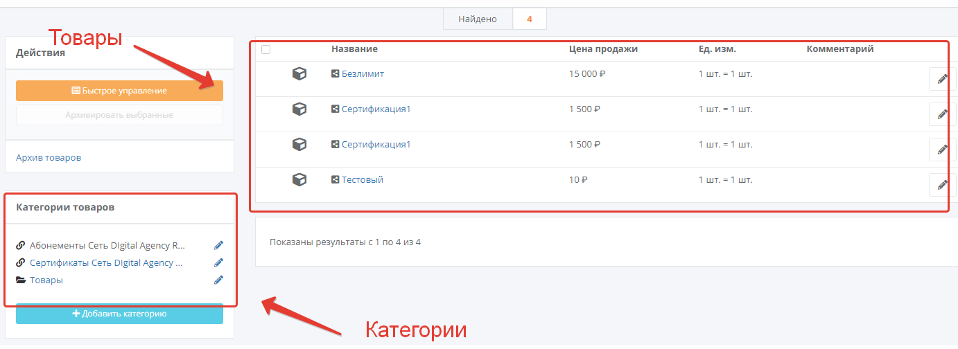The height and width of the screenshot is (349, 958).
Task: Click share icon beside Тестовый name
Action: click(336, 179)
